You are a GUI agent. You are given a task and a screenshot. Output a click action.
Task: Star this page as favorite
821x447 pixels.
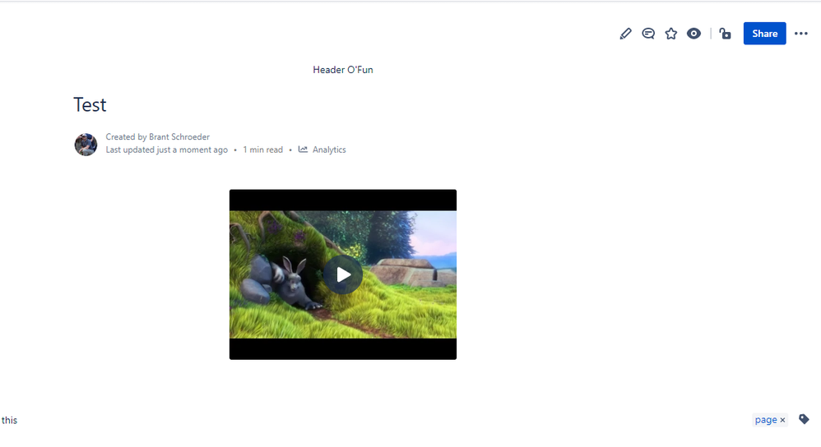[670, 34]
